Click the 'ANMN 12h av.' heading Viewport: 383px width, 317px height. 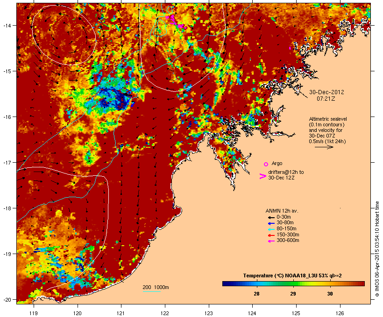[282, 211]
